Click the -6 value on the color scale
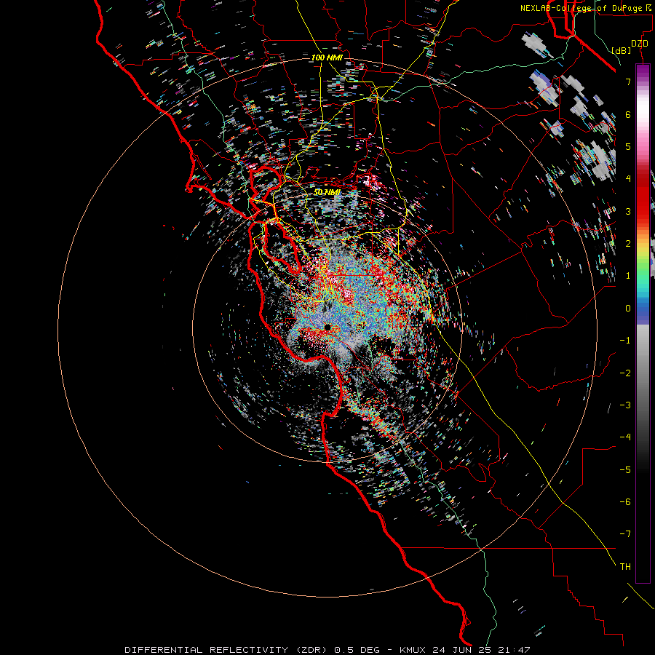This screenshot has height=655, width=655. point(625,502)
